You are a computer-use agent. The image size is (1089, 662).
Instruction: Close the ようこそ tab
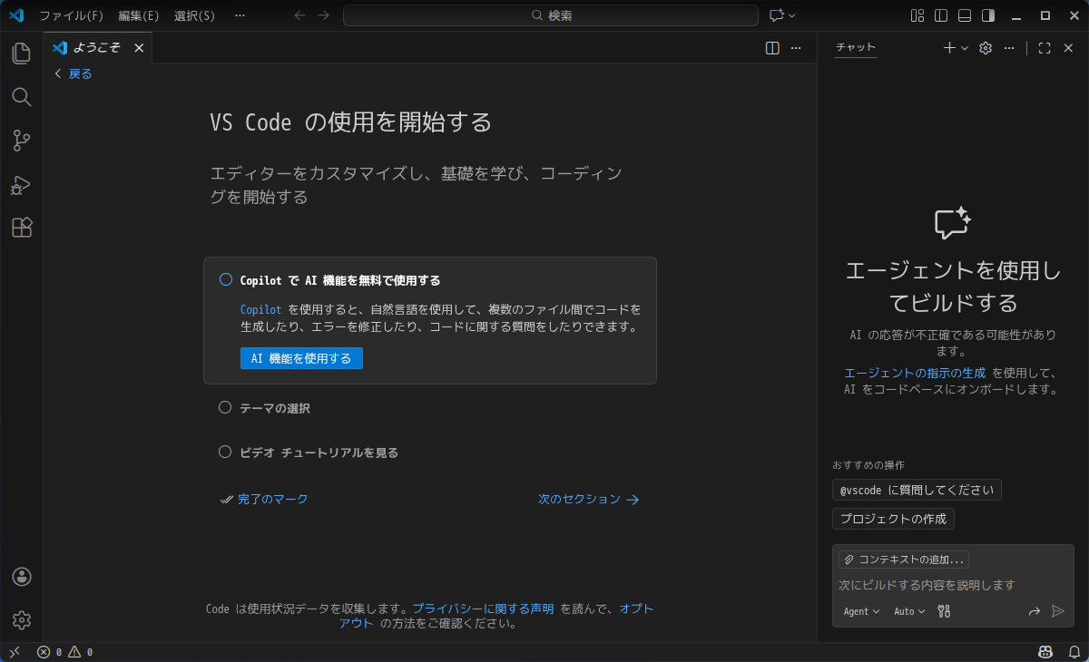pos(139,48)
